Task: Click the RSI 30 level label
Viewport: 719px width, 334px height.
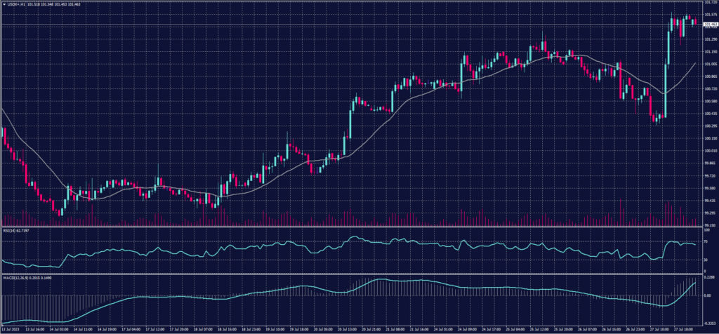Action: pyautogui.click(x=706, y=260)
